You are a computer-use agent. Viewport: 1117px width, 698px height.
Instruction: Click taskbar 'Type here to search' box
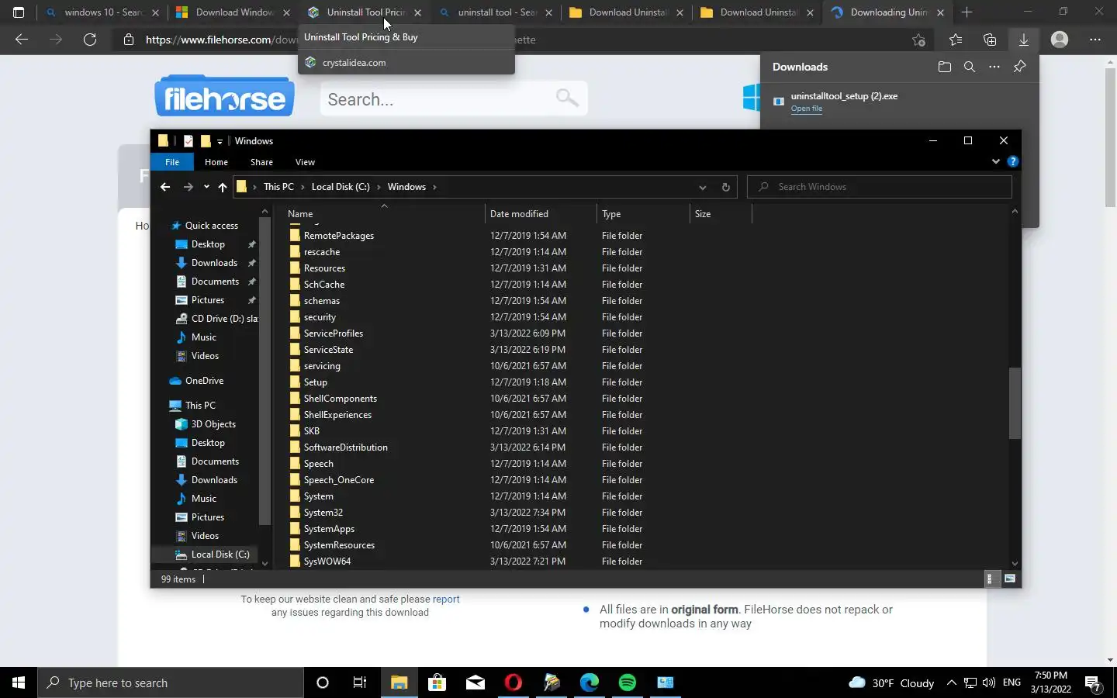pyautogui.click(x=171, y=682)
